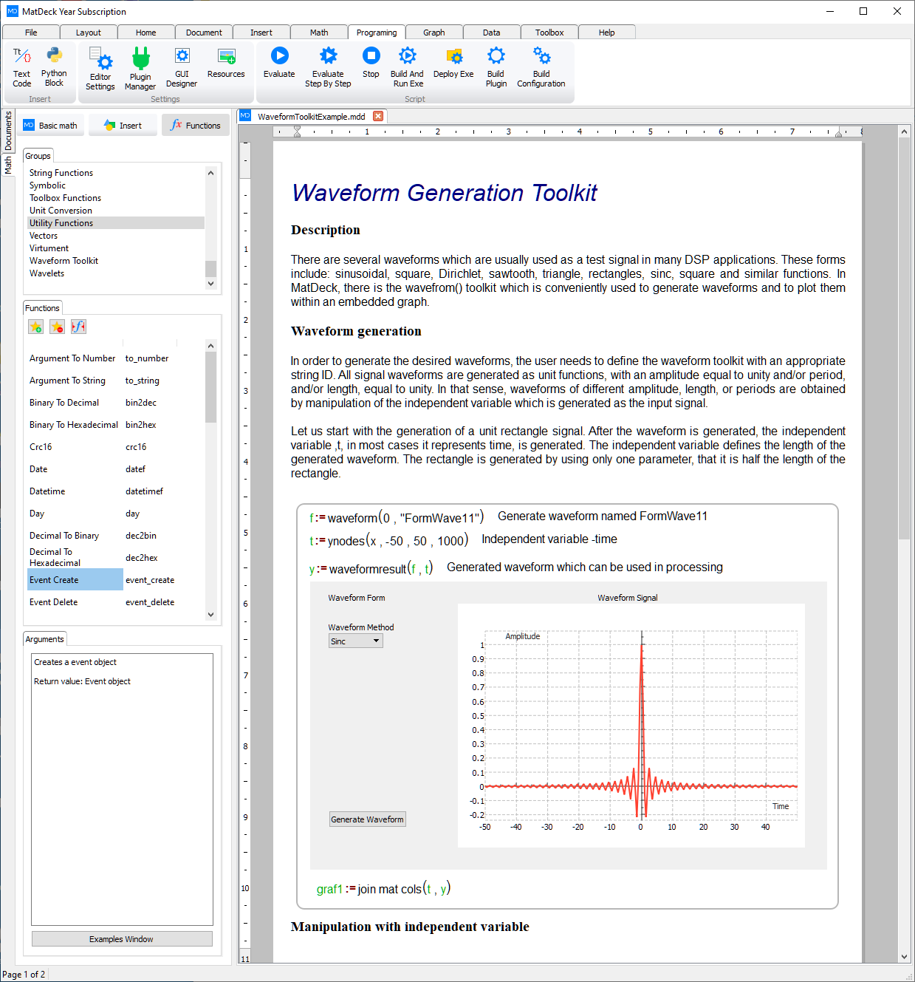Open Build Configuration

coord(541,68)
